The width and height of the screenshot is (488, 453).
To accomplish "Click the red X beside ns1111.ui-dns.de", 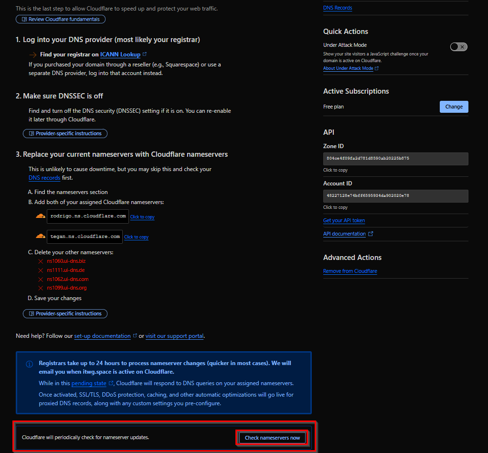I will coord(41,270).
